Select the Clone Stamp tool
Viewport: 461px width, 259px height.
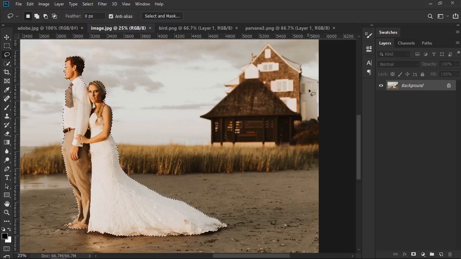[x=7, y=116]
